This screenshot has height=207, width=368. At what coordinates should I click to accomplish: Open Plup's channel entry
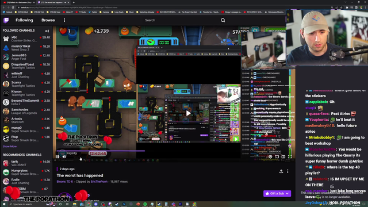click(26, 139)
